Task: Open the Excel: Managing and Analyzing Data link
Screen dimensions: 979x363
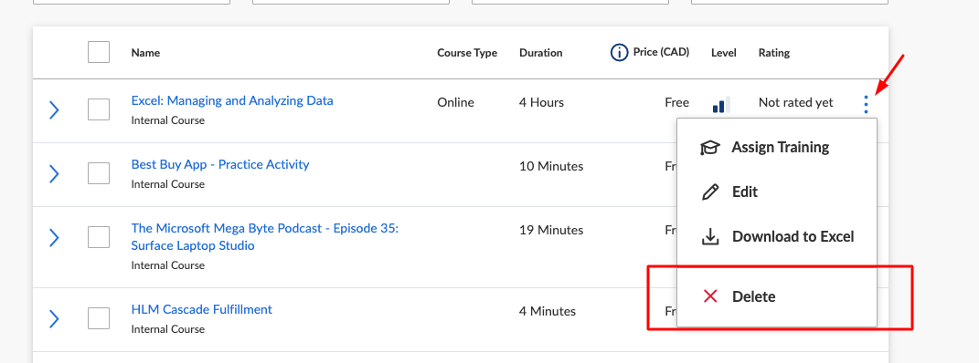Action: pos(232,100)
